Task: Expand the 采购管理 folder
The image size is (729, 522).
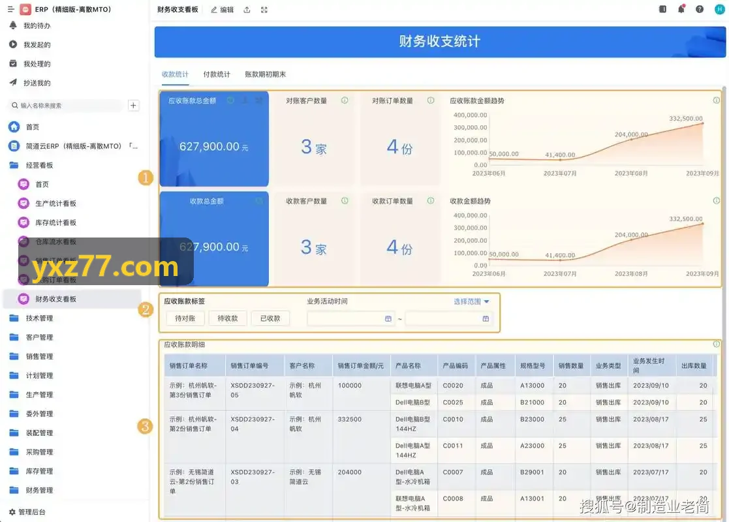Action: click(31, 452)
